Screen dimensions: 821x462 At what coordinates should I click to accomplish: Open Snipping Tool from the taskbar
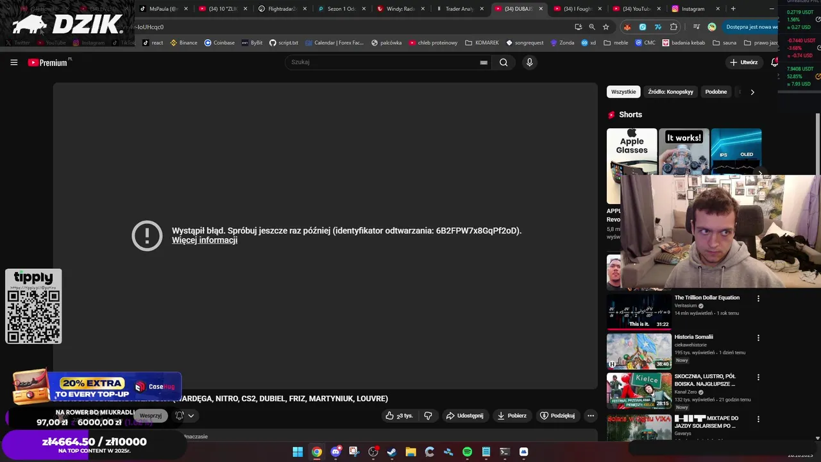(354, 452)
